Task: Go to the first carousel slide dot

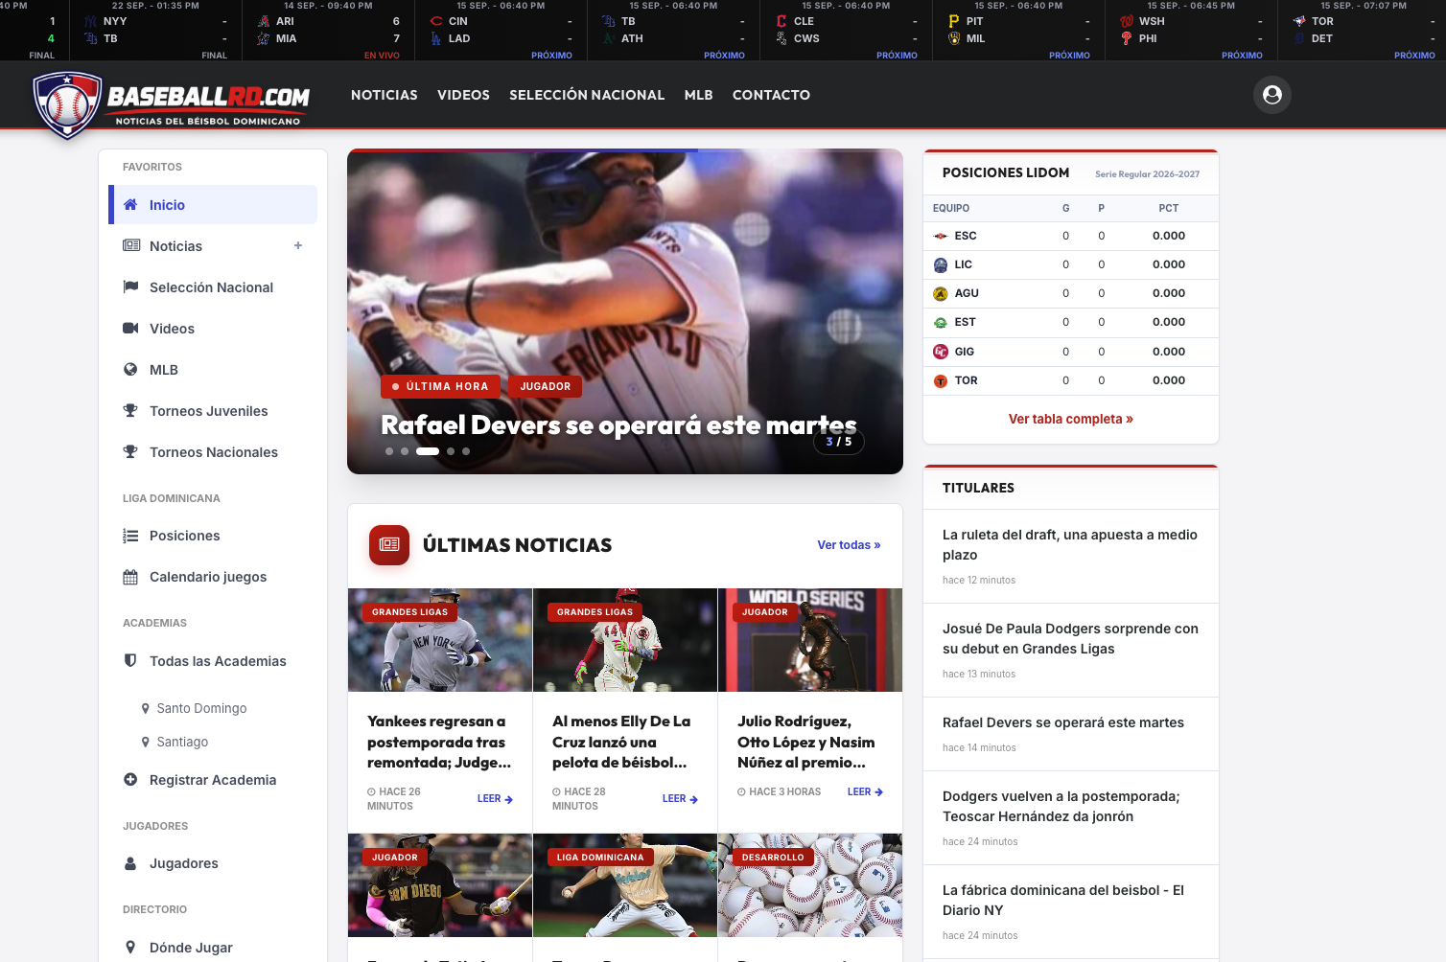Action: [x=389, y=451]
